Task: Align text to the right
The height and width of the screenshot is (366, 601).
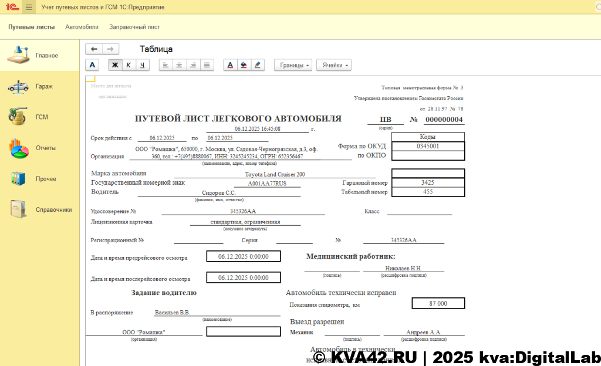Action: [193, 65]
